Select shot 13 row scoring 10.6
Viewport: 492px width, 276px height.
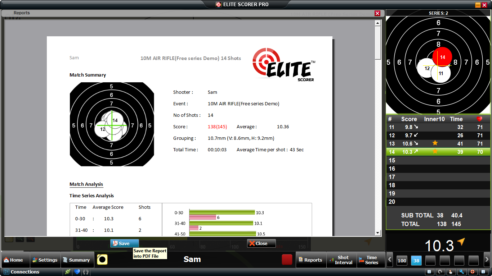438,143
